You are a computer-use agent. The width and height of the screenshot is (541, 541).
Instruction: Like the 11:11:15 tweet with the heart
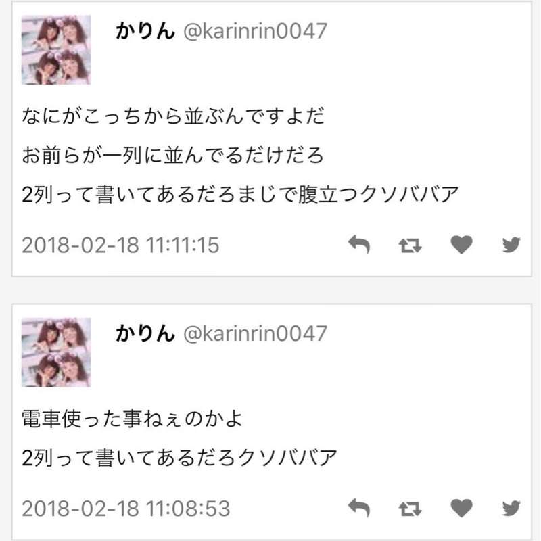tap(461, 244)
